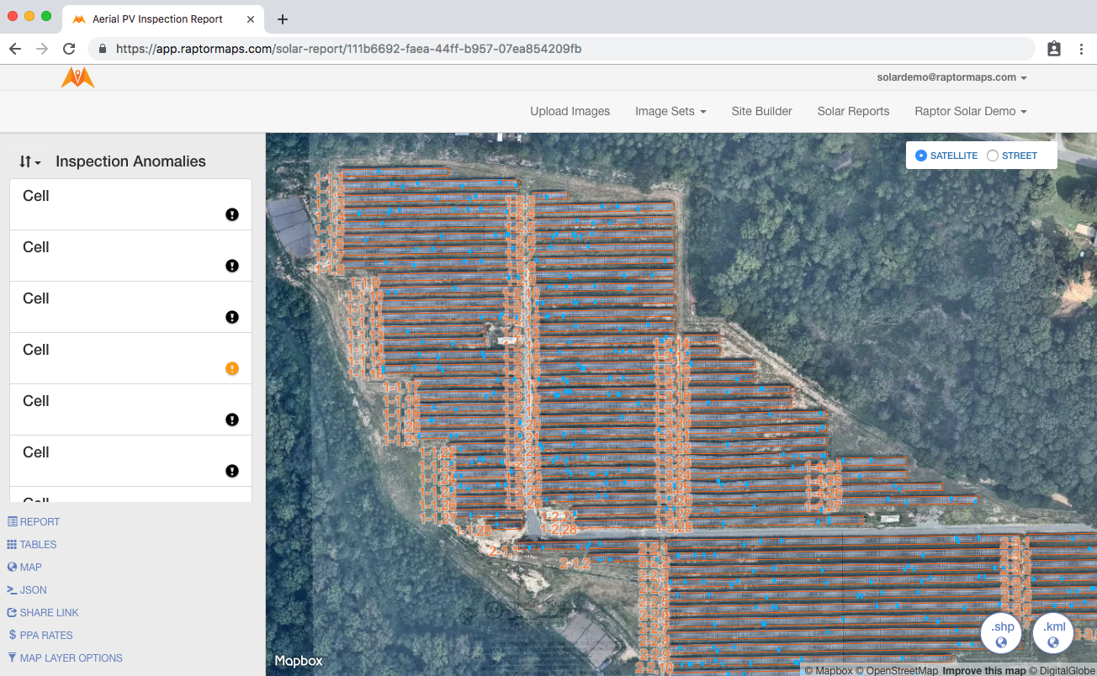Click the orange warning icon on fourth Cell
Image resolution: width=1097 pixels, height=676 pixels.
click(x=232, y=368)
